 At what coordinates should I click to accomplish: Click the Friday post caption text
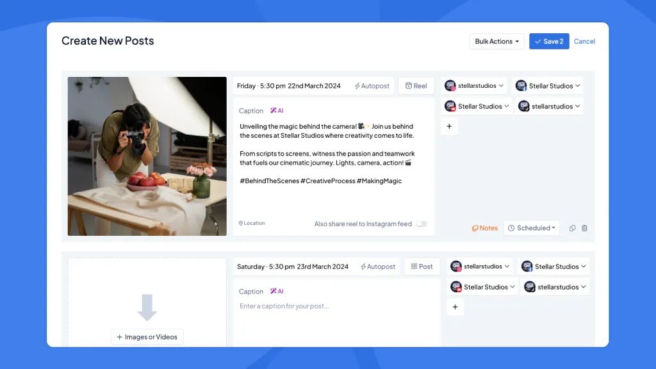coord(327,154)
